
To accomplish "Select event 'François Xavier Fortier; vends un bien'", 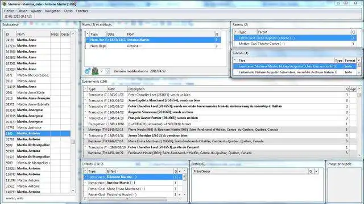I will pos(220,118).
